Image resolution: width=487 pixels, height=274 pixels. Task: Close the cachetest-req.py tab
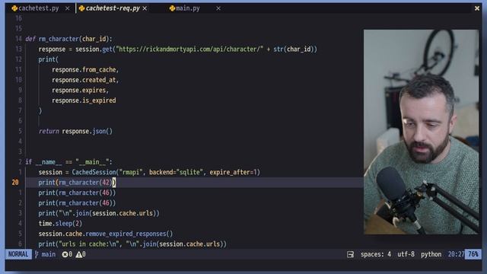pos(145,8)
